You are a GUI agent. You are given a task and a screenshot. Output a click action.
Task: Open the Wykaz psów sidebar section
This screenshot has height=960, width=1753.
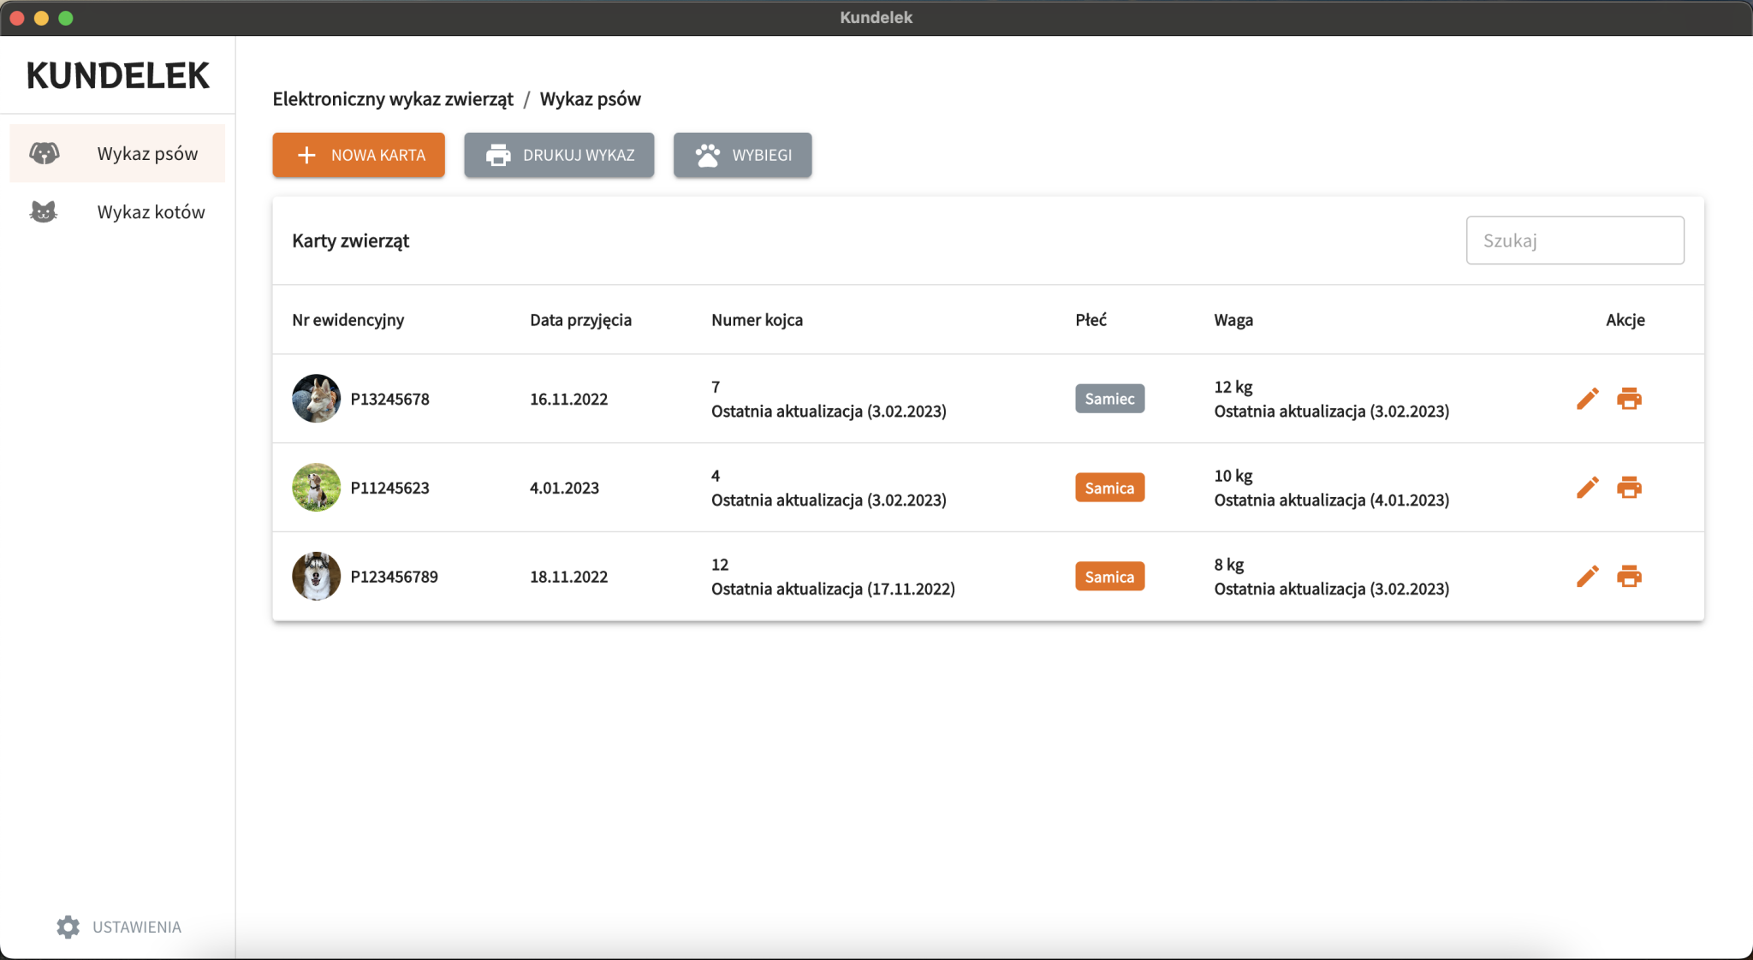[x=117, y=153]
